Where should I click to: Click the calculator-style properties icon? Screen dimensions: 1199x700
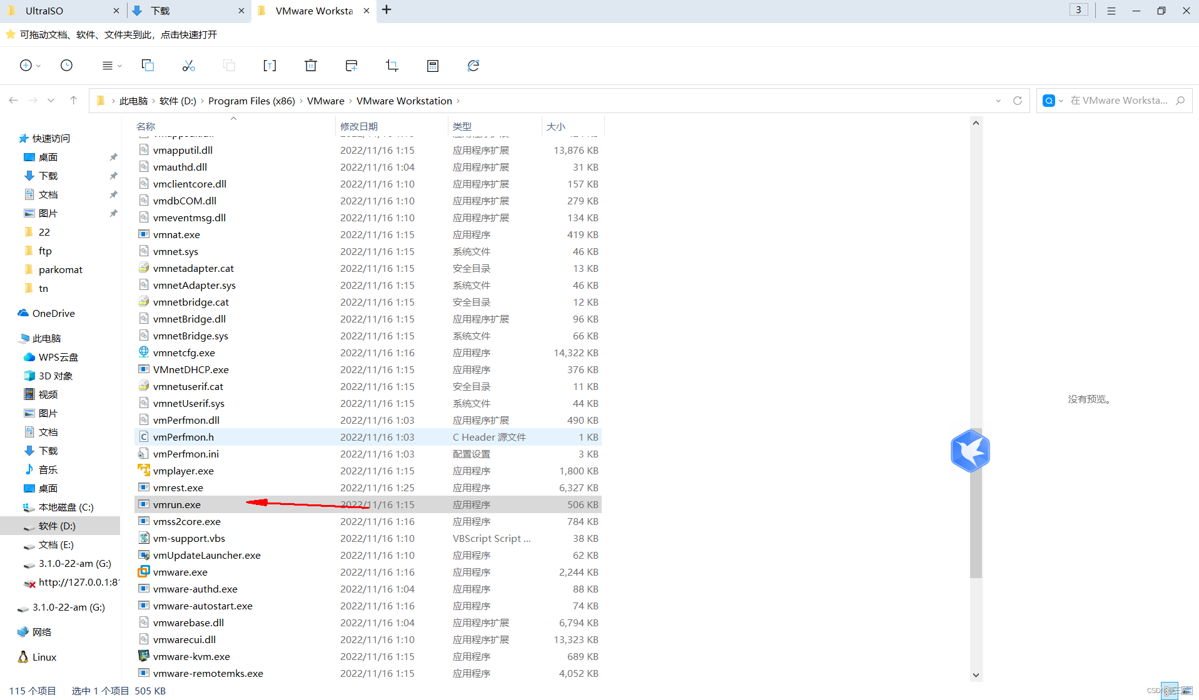point(432,65)
